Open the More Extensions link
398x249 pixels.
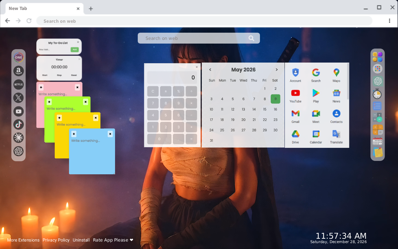23,240
